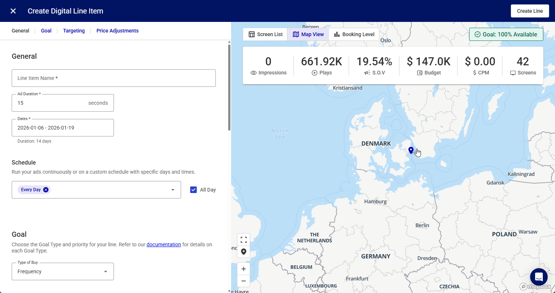Switch to the Booking Level view

click(x=354, y=34)
